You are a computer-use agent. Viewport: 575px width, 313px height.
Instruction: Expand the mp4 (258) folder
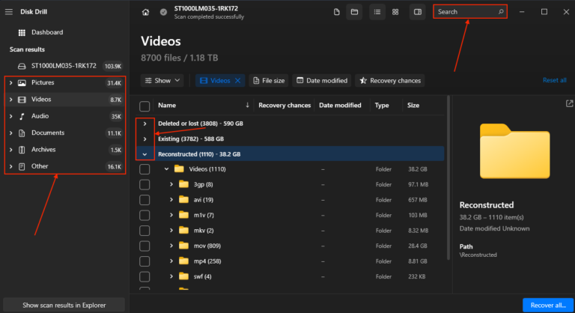(171, 261)
